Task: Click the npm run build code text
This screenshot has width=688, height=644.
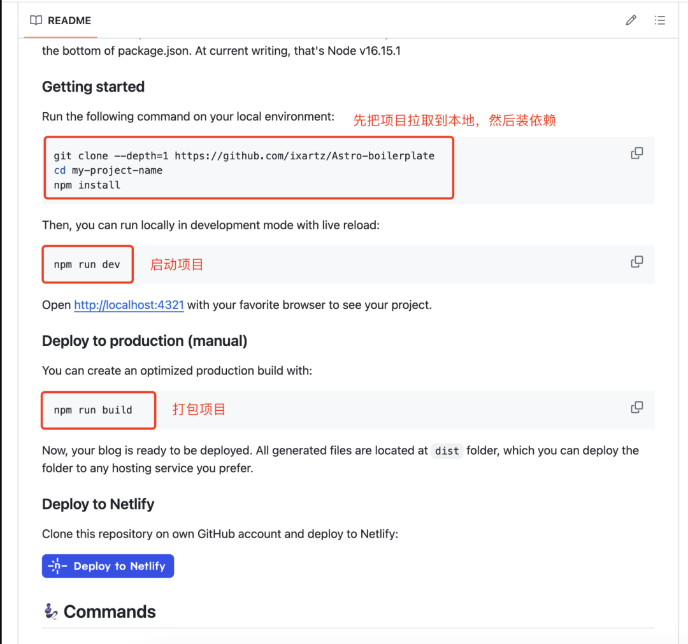Action: [x=93, y=410]
